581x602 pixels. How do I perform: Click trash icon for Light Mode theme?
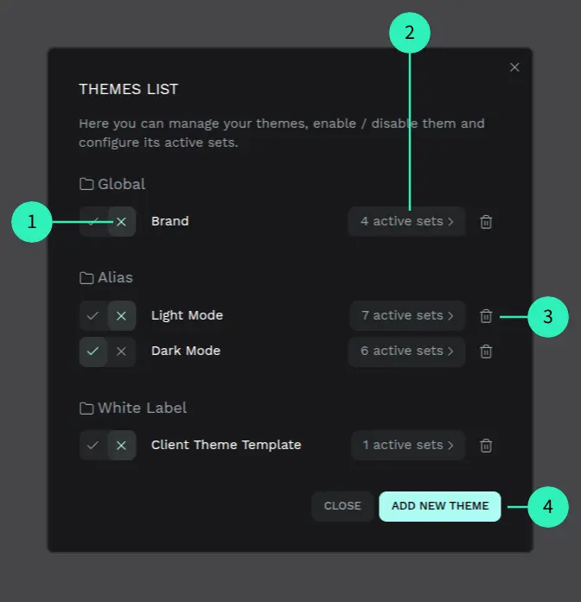click(486, 316)
